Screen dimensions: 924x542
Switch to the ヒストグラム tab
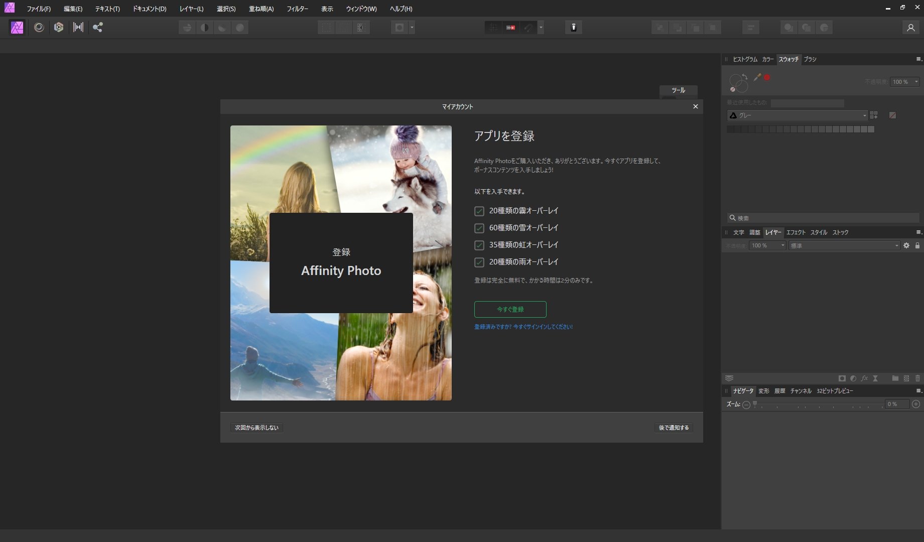click(745, 59)
